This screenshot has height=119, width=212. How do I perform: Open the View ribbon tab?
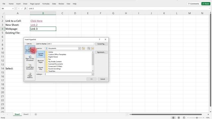tap(69, 4)
